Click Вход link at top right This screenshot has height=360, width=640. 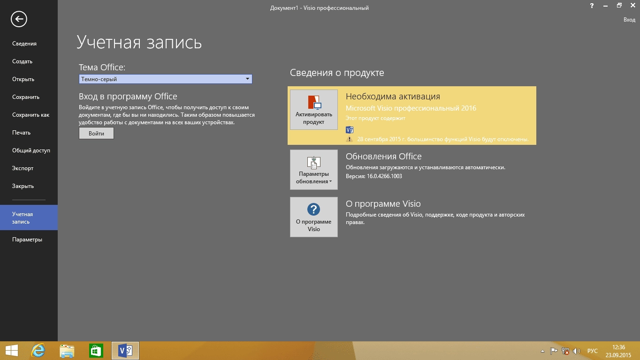(x=629, y=20)
